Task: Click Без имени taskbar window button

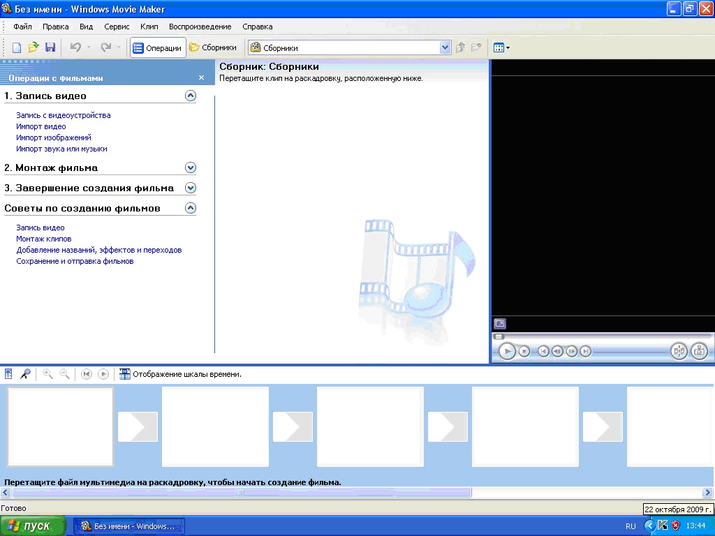Action: coord(129,526)
